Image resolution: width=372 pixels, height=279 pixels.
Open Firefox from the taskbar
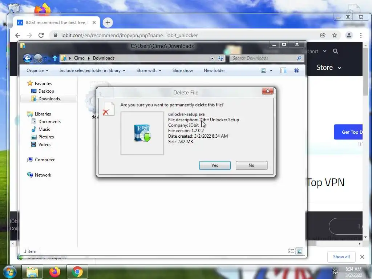tap(54, 272)
